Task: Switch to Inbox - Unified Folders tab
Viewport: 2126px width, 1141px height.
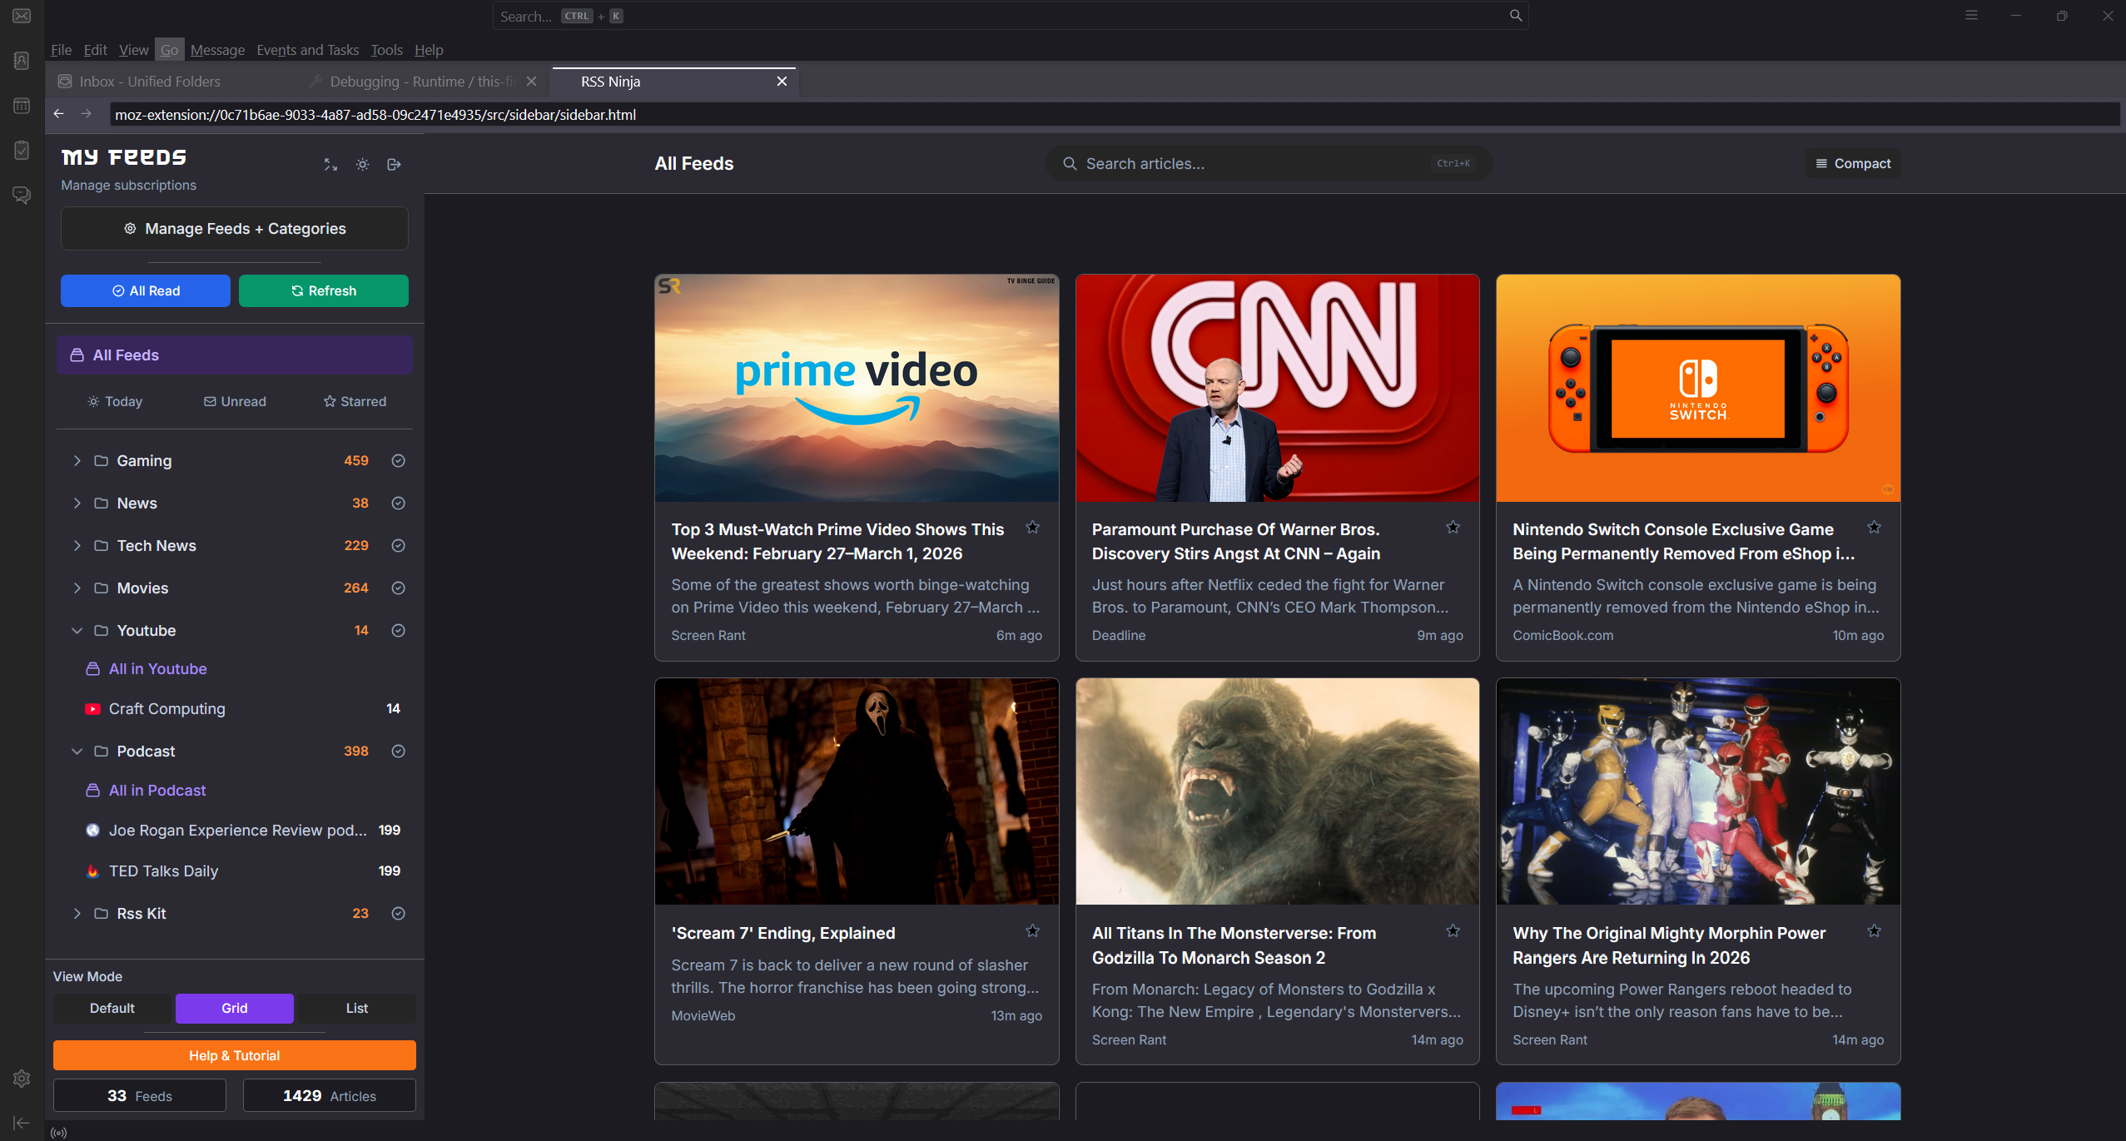Action: 150,82
